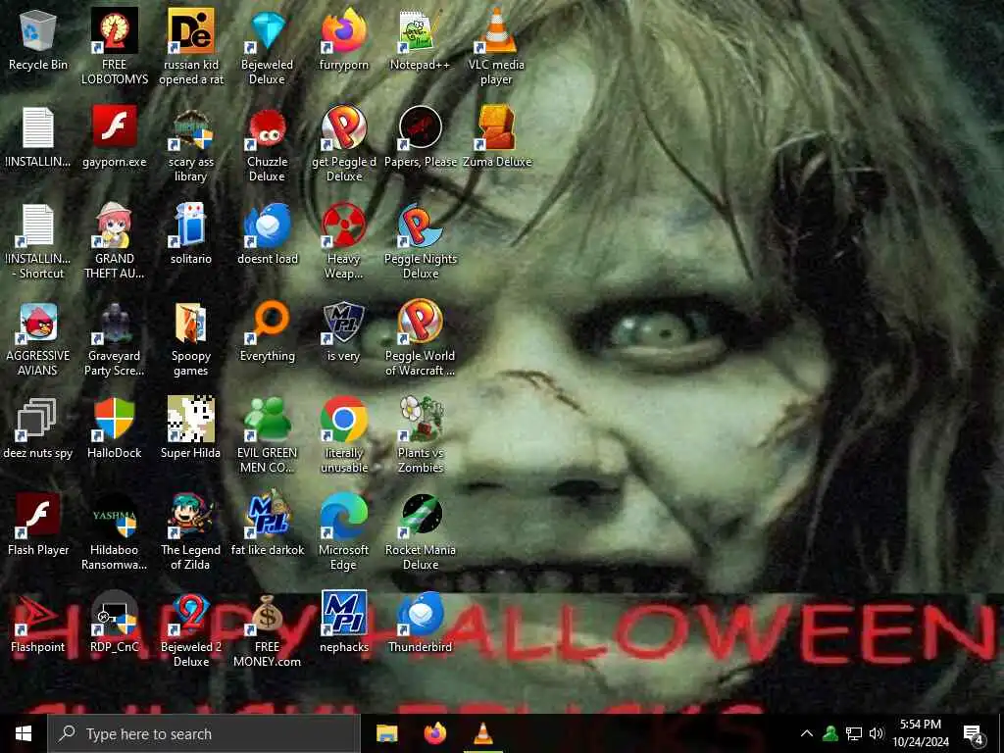Screen dimensions: 1004x753
Task: Select the Spoopy games folder
Action: (x=191, y=323)
